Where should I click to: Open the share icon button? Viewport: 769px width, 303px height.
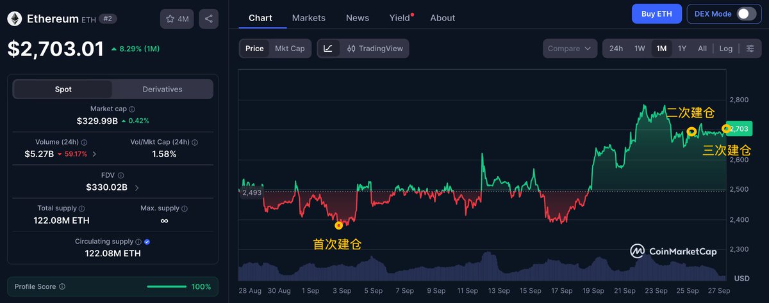click(208, 19)
